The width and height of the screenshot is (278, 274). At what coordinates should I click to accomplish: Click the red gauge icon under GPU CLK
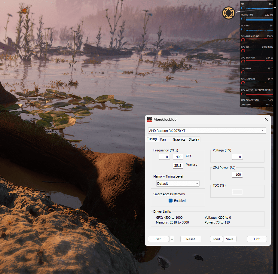(243, 51)
